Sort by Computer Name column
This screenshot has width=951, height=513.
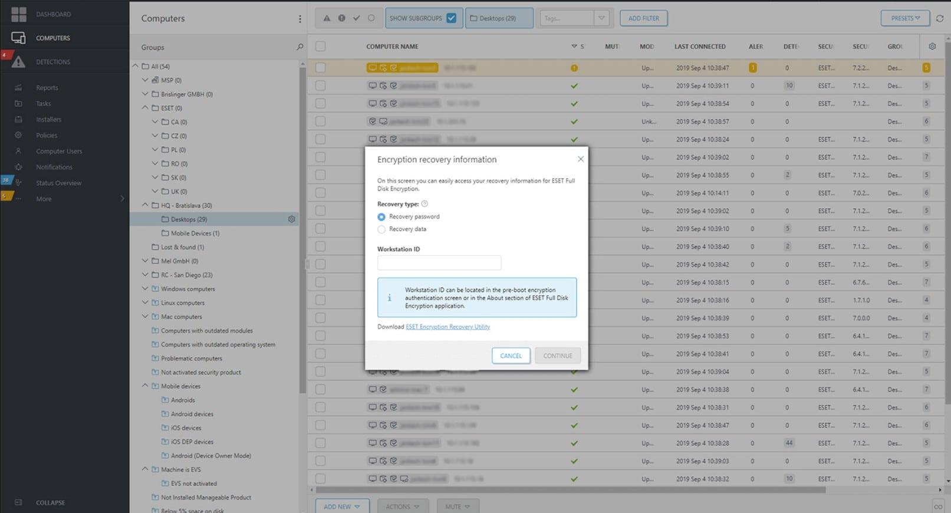click(x=392, y=47)
